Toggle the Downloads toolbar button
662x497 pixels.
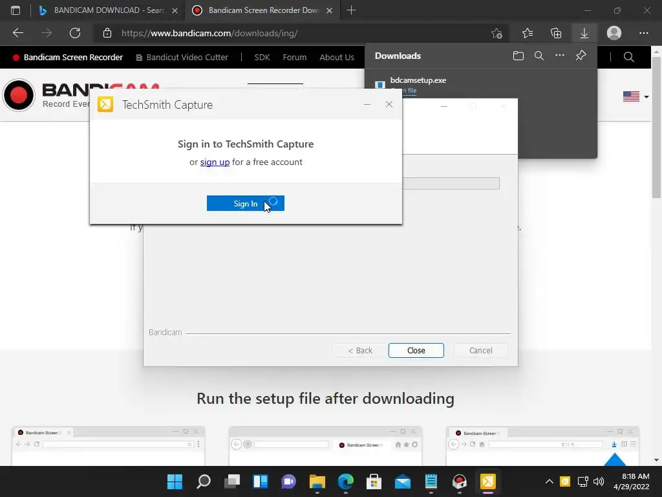point(584,33)
